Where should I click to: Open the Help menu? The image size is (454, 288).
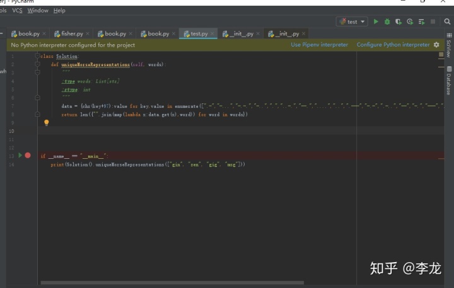click(x=59, y=11)
